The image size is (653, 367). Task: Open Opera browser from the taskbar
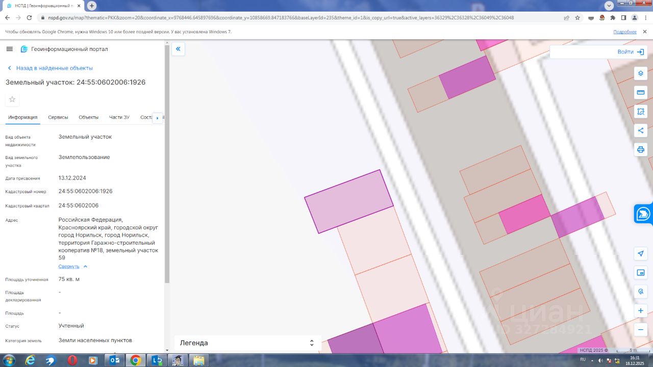(x=72, y=360)
